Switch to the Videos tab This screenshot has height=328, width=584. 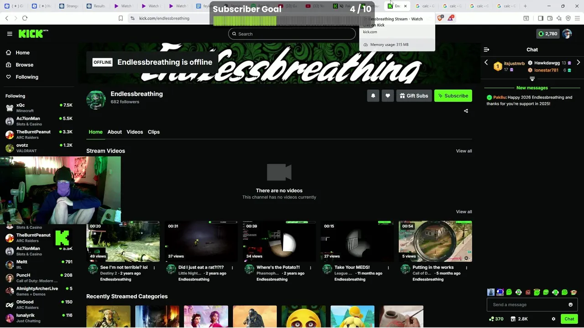pos(135,132)
